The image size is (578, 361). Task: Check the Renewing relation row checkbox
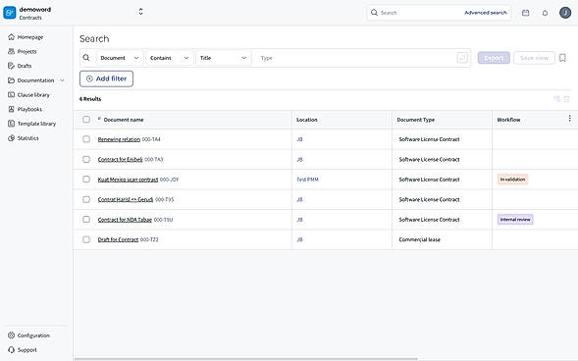86,139
